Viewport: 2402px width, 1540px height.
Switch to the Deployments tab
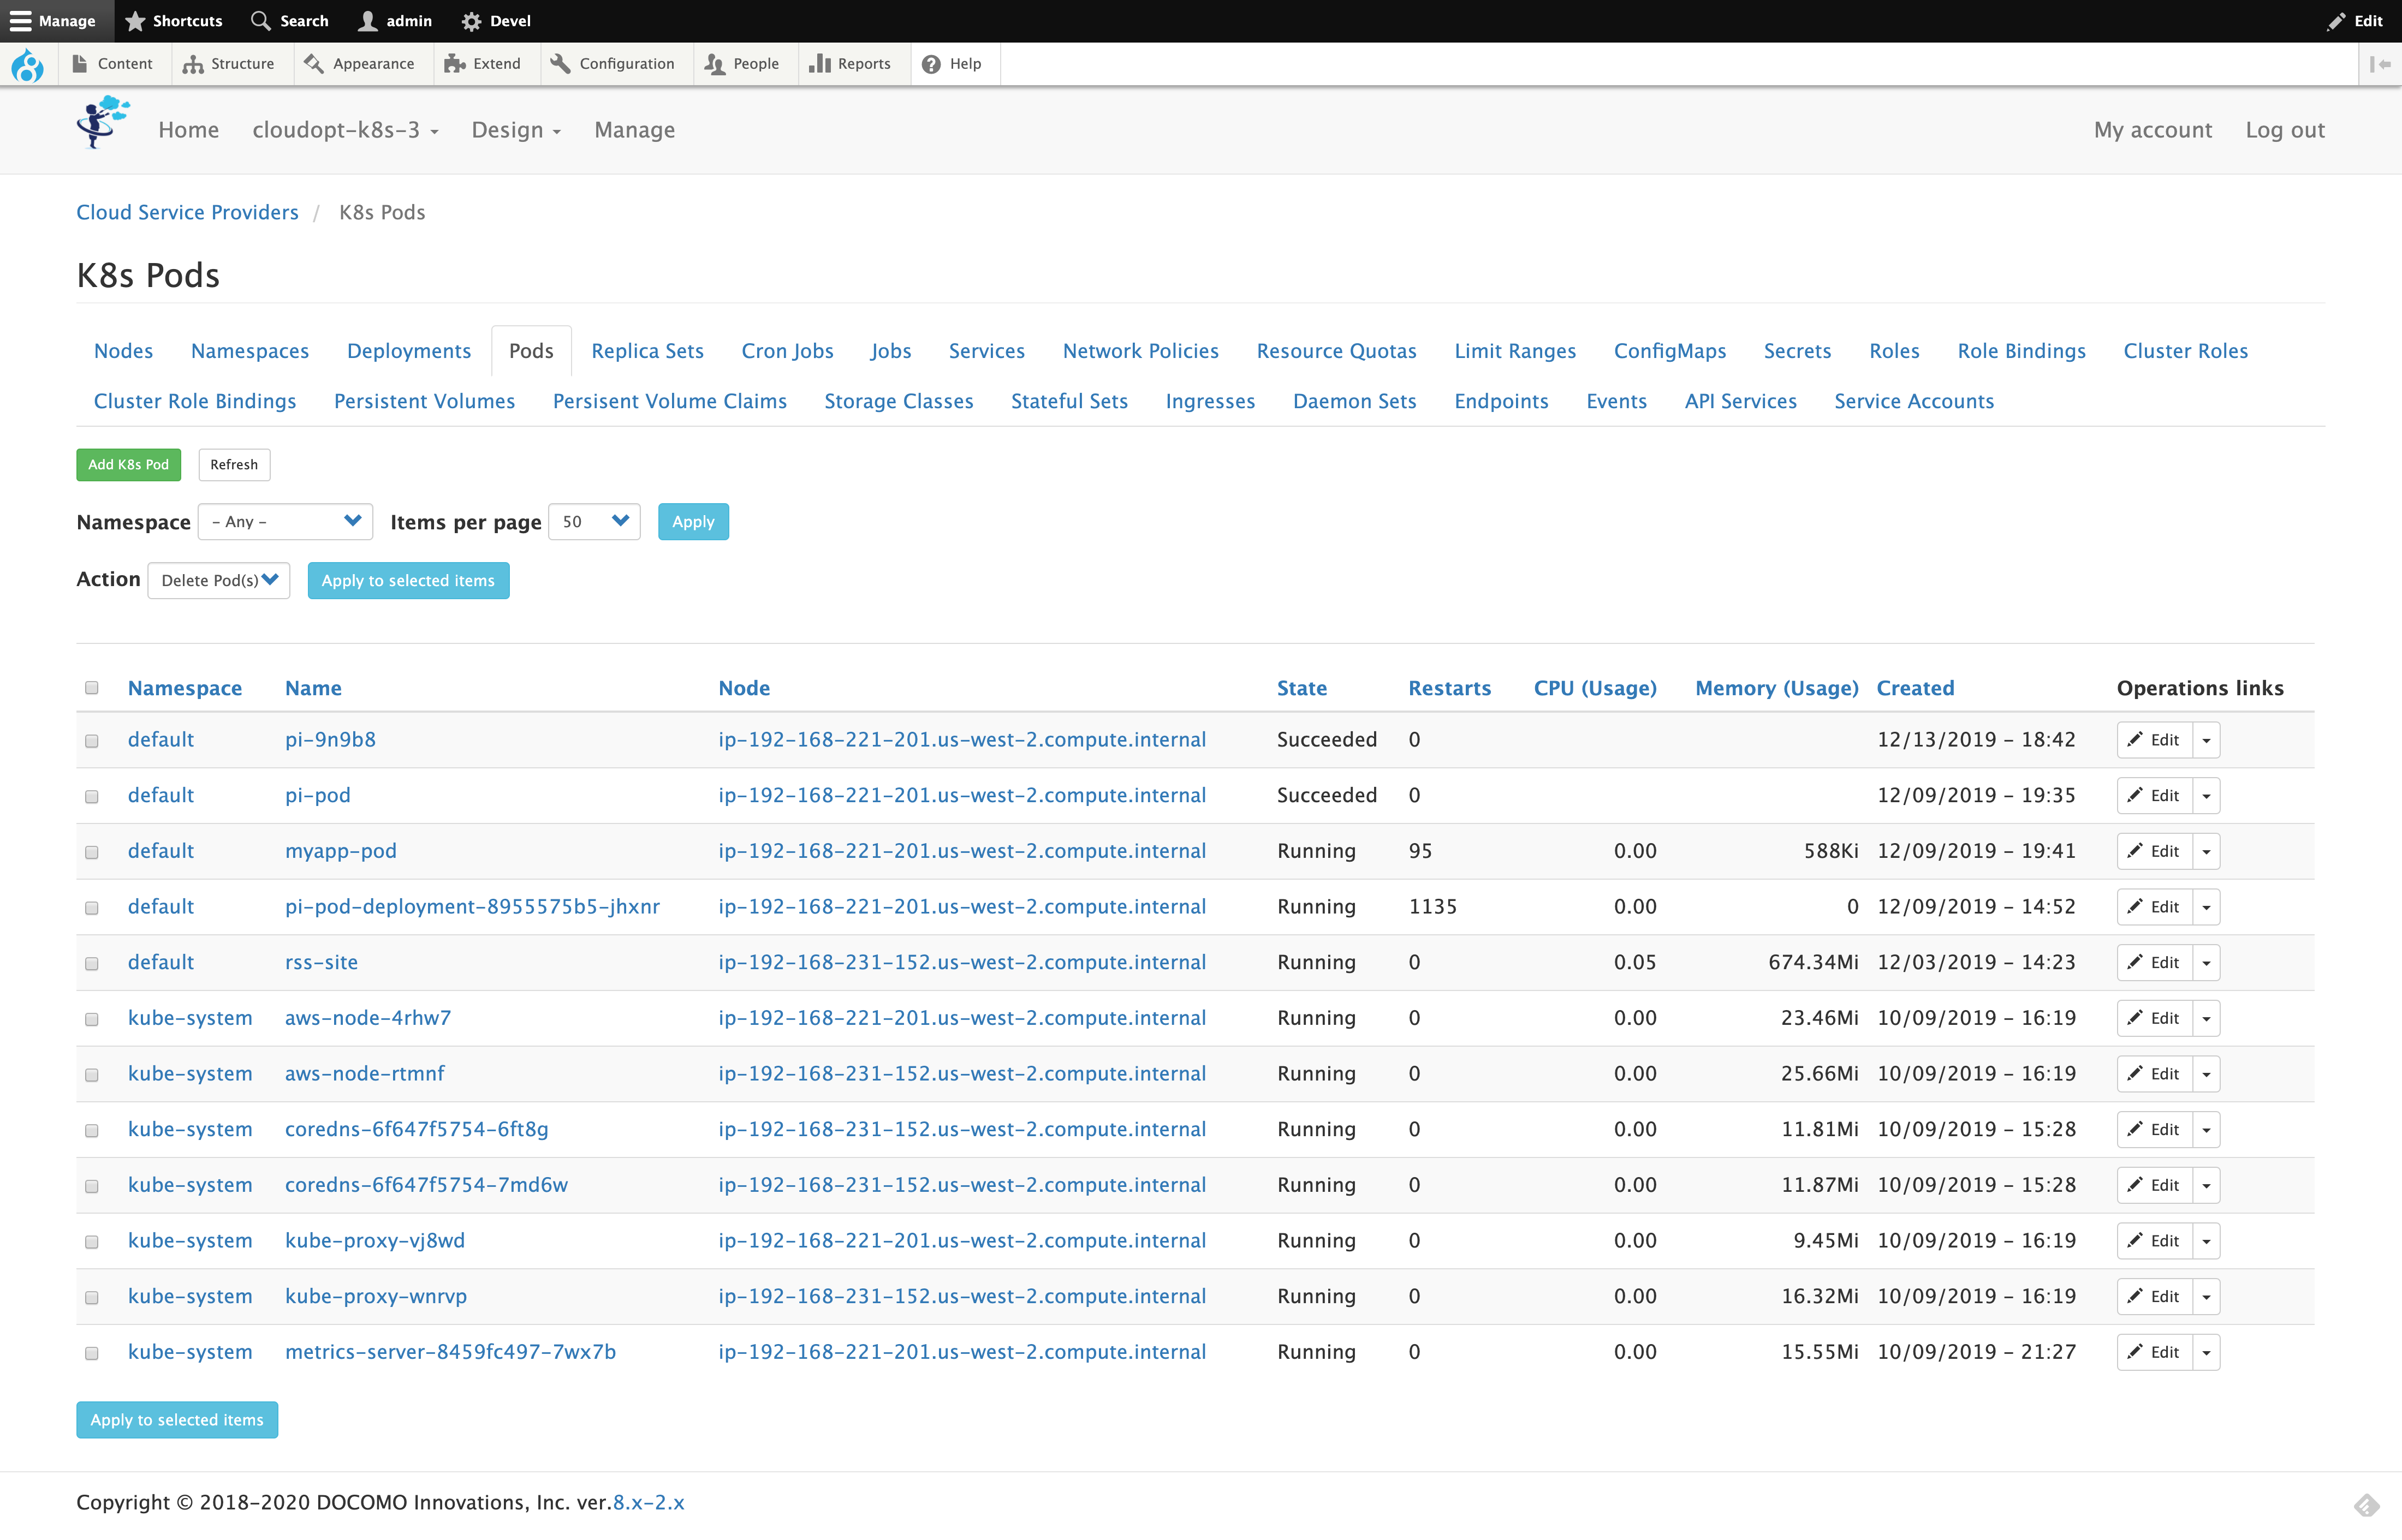click(408, 351)
